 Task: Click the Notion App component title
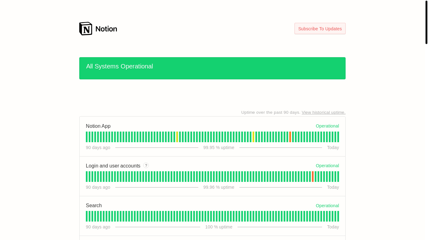(x=98, y=126)
